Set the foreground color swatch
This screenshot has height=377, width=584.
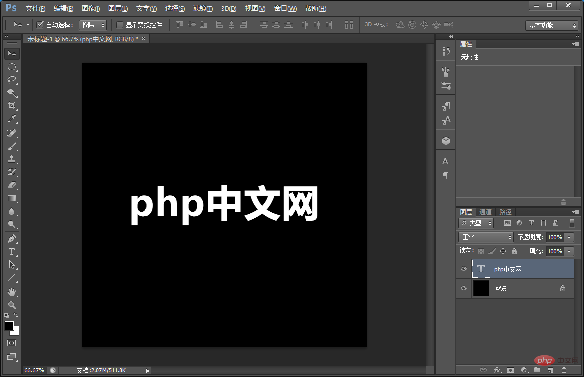click(9, 326)
